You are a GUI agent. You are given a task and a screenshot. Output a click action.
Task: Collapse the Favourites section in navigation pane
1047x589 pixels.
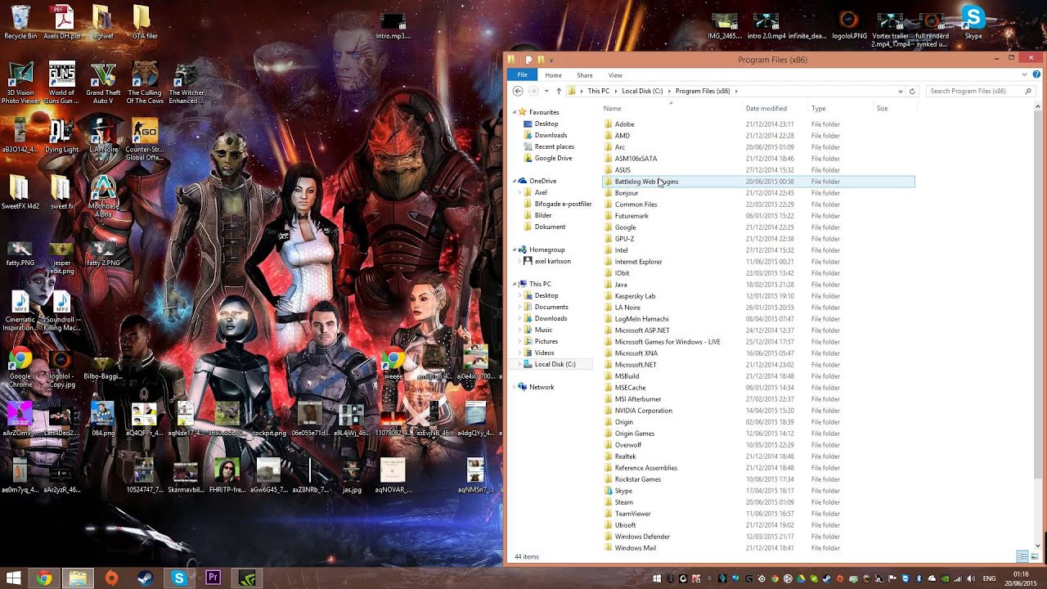click(515, 112)
